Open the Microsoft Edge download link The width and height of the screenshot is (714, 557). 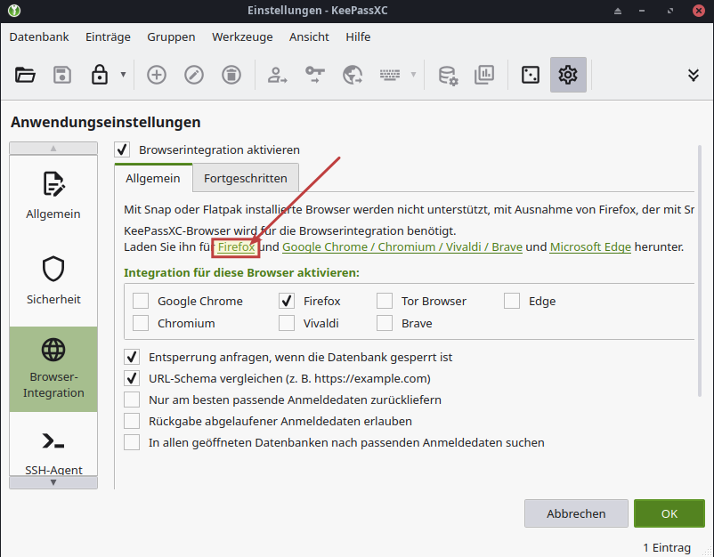[x=590, y=246]
